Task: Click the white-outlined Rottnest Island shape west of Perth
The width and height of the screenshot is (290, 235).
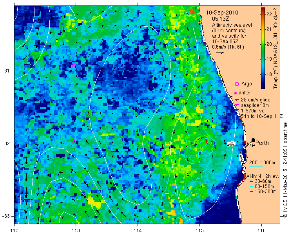Action: [x=231, y=144]
